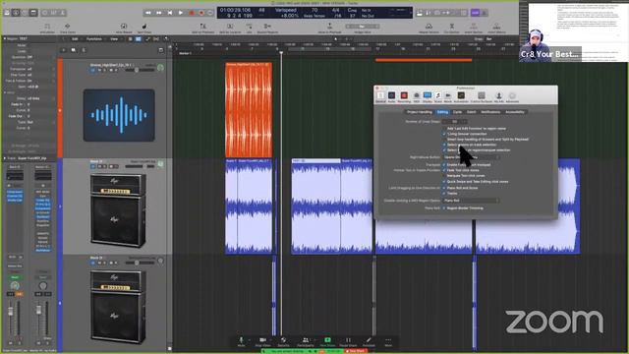Image resolution: width=629 pixels, height=354 pixels.
Task: Click the Insert Silence toolbar icon
Action: (496, 29)
